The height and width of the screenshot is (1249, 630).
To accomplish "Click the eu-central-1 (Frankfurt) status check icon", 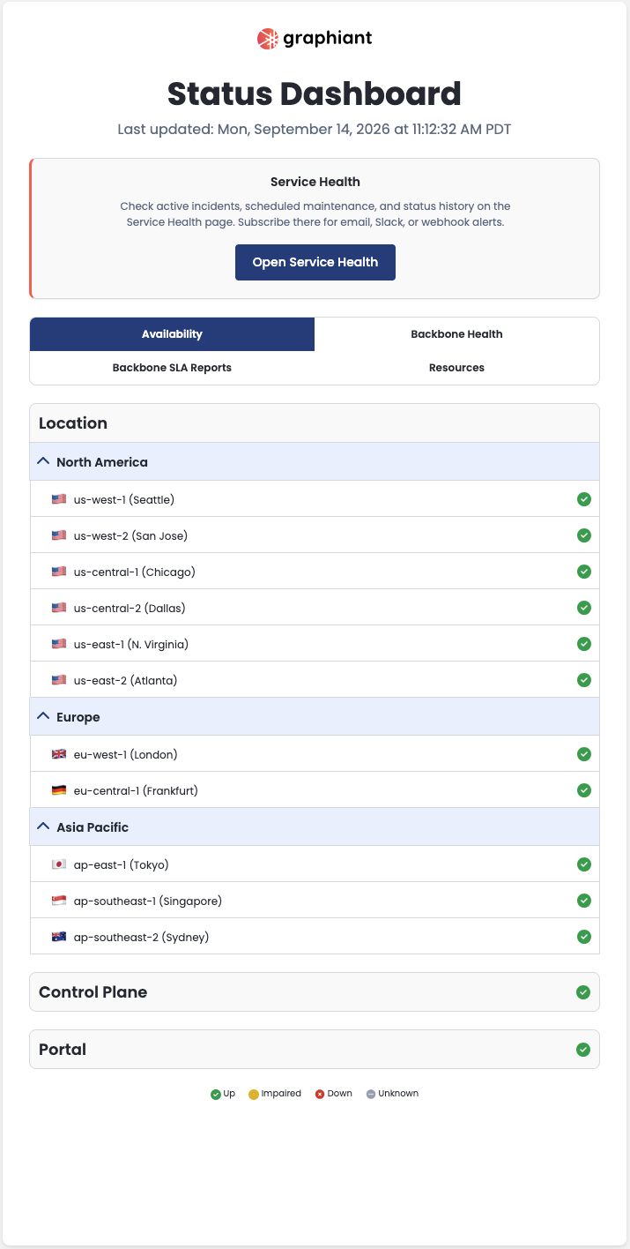I will point(583,790).
